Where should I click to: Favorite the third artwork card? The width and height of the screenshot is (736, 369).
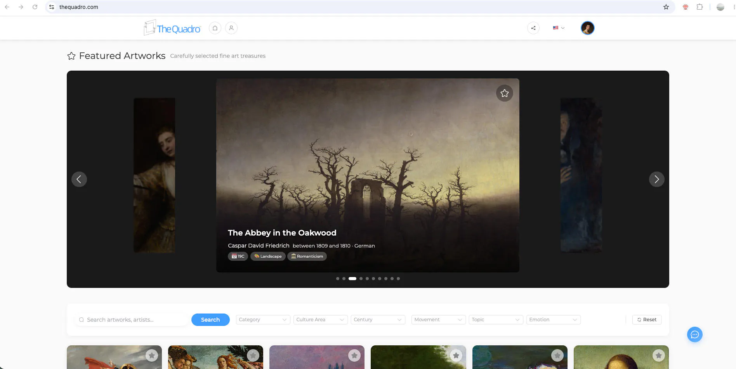354,355
